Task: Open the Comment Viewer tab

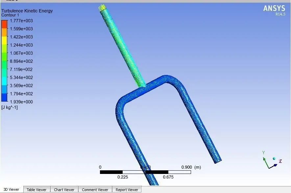Action: pyautogui.click(x=95, y=190)
